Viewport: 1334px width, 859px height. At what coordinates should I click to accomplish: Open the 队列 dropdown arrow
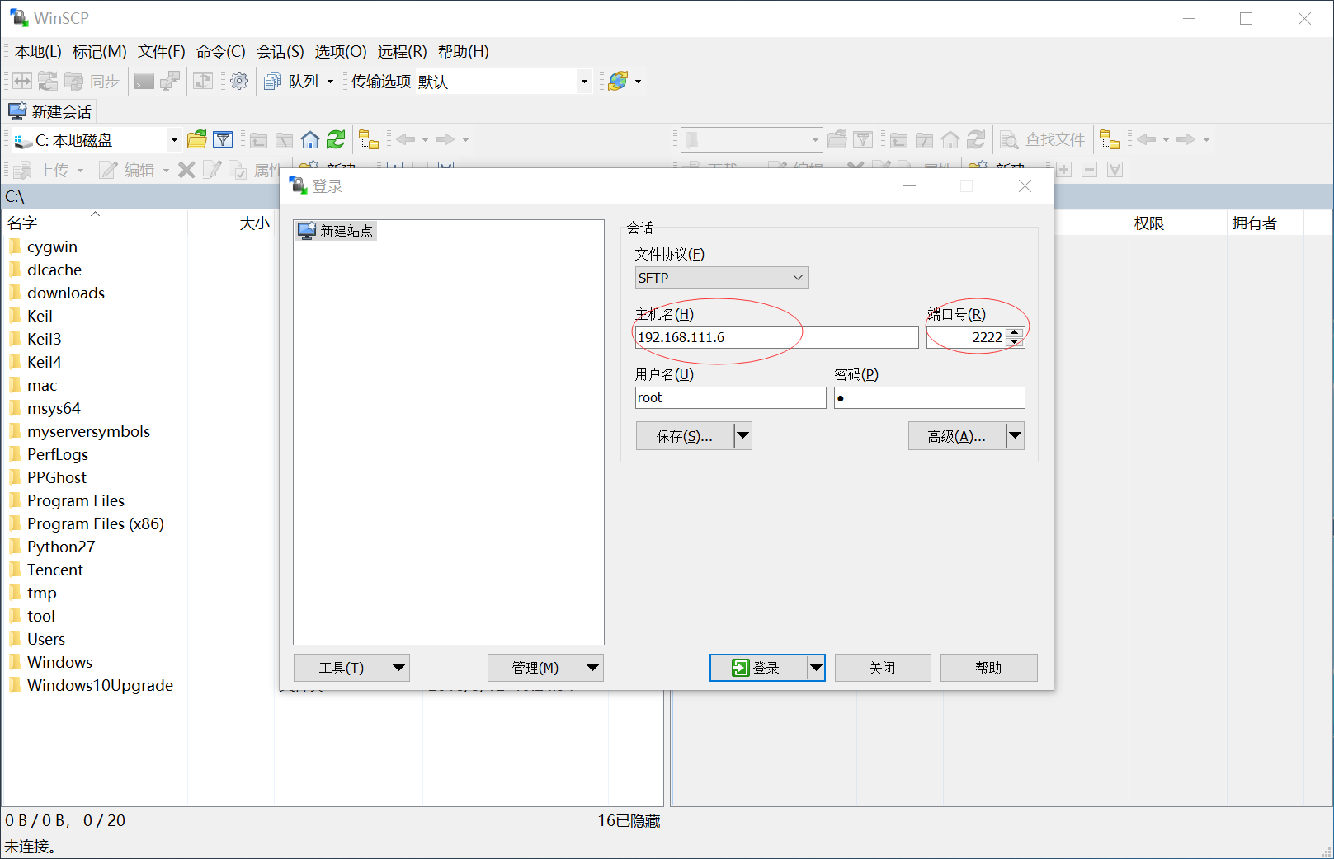point(330,81)
